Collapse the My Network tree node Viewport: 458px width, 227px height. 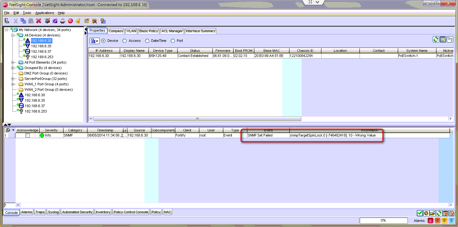click(6, 30)
